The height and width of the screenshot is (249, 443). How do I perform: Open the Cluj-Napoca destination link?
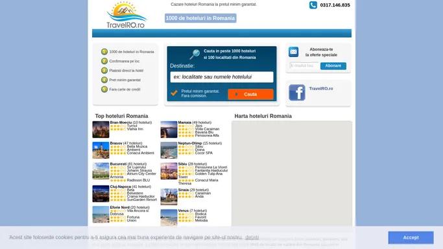tap(121, 187)
